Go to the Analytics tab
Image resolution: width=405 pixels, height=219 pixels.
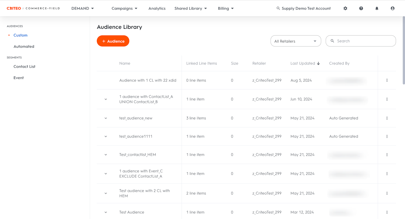coord(157,9)
